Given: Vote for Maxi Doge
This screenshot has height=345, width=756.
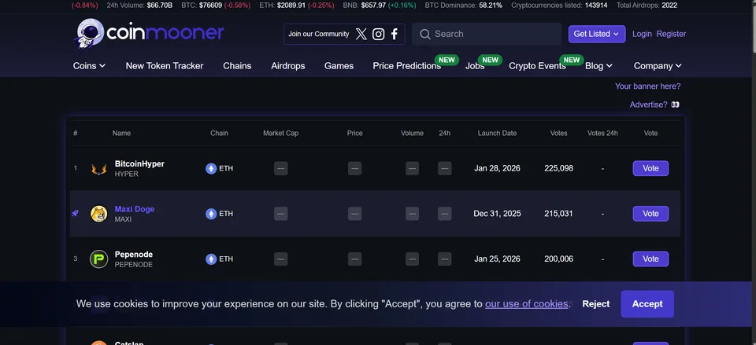Looking at the screenshot, I should point(650,214).
